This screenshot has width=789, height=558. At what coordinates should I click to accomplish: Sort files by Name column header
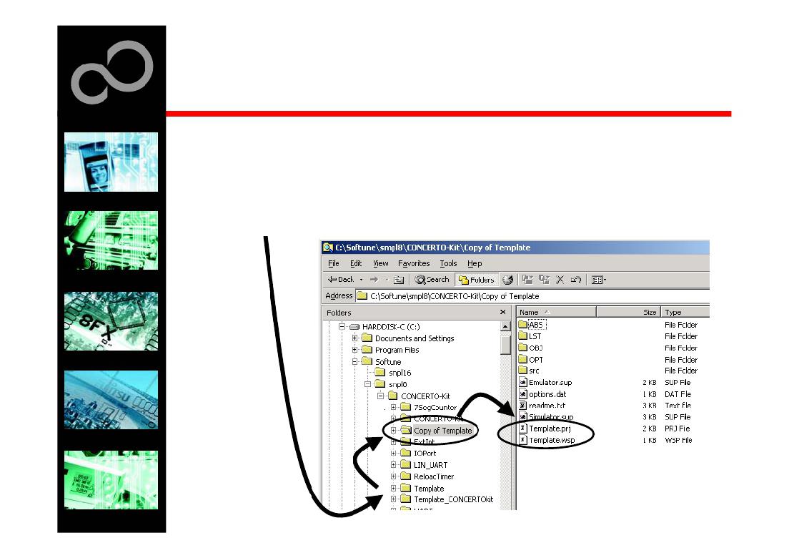(x=556, y=312)
